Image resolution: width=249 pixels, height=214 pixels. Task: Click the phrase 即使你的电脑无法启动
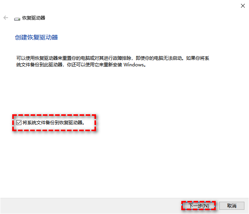159,58
